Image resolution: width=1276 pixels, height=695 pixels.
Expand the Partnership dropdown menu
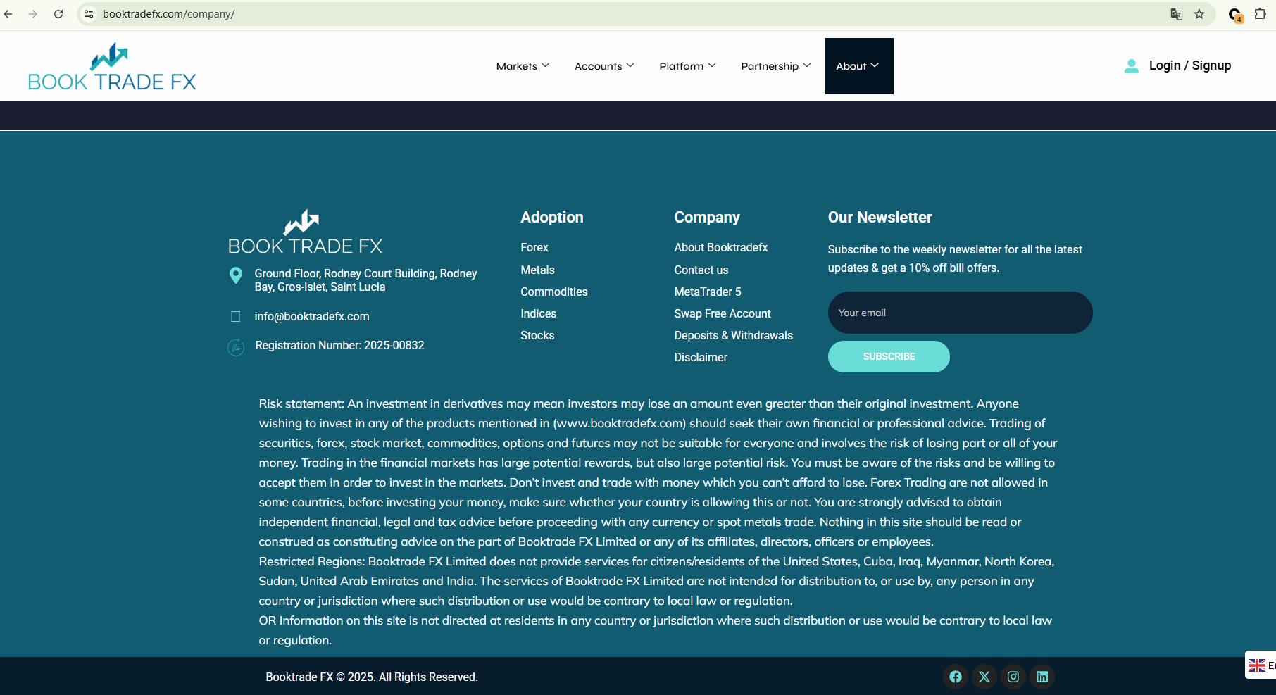coord(776,66)
